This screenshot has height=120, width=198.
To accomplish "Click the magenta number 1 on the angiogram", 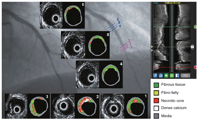I will (x=131, y=47).
